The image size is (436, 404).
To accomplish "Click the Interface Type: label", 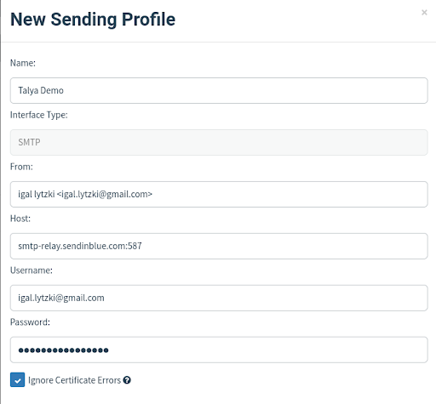I will [39, 115].
